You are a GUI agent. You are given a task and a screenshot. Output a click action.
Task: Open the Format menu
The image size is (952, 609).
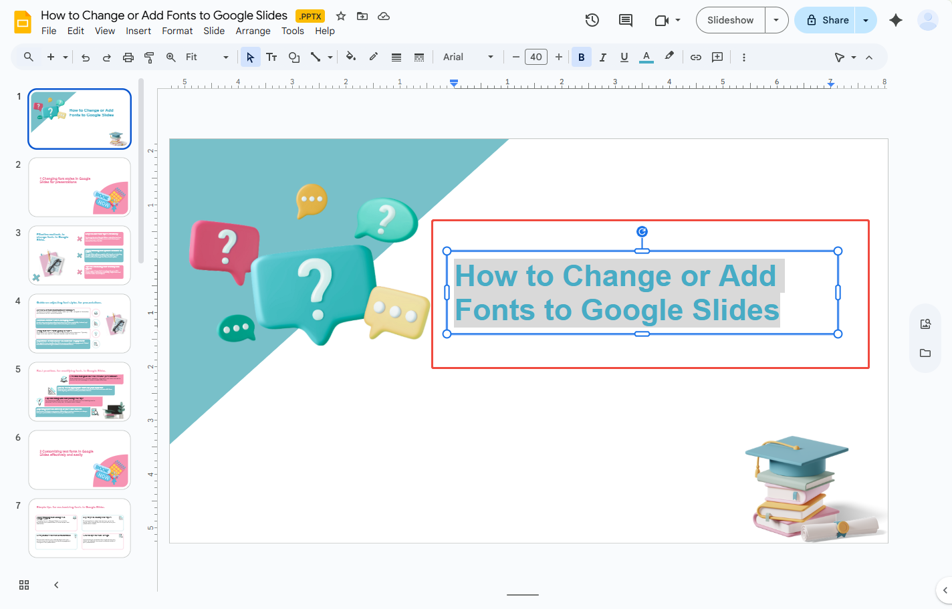[177, 31]
